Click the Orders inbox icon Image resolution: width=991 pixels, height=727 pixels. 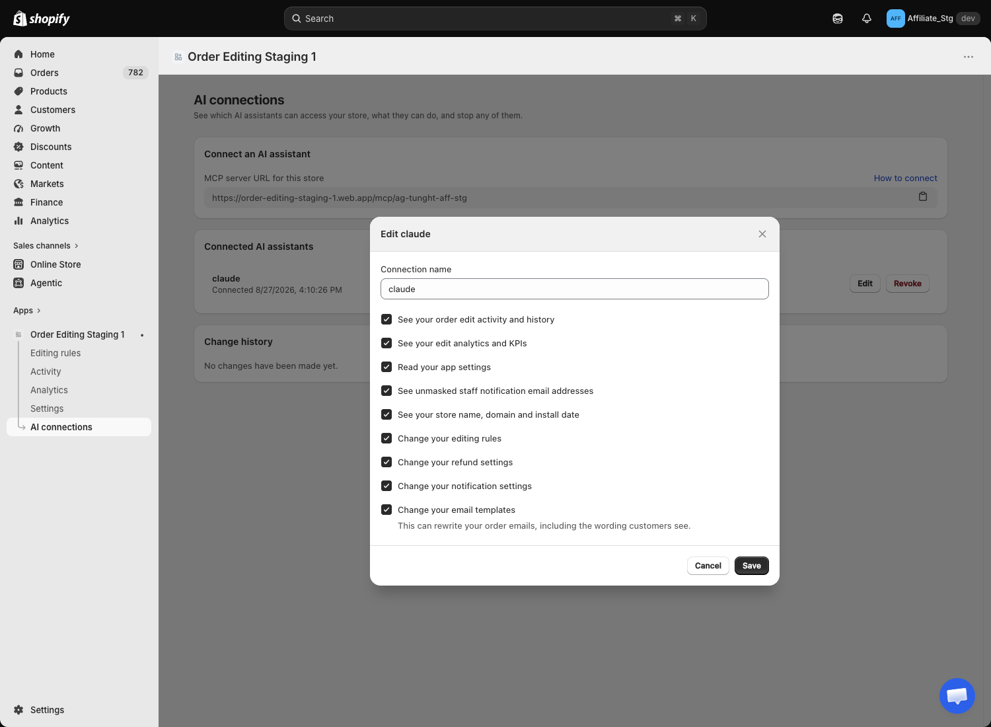pos(18,73)
